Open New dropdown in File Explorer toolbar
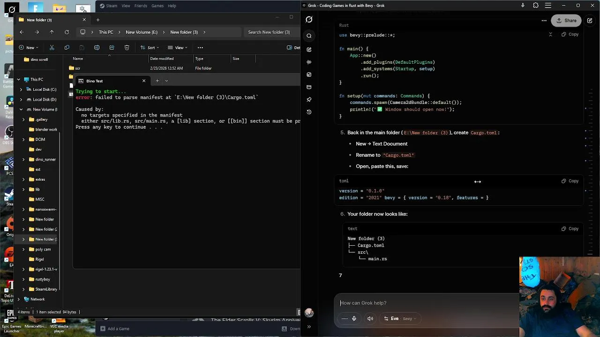Viewport: 600px width, 337px height. tap(29, 47)
